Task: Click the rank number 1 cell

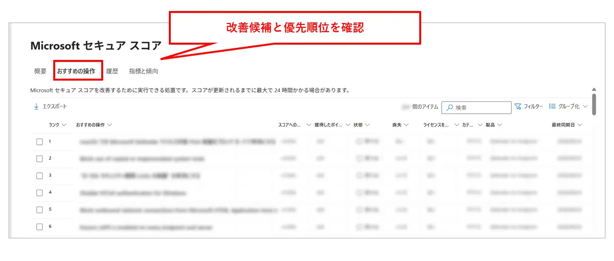Action: [x=50, y=142]
